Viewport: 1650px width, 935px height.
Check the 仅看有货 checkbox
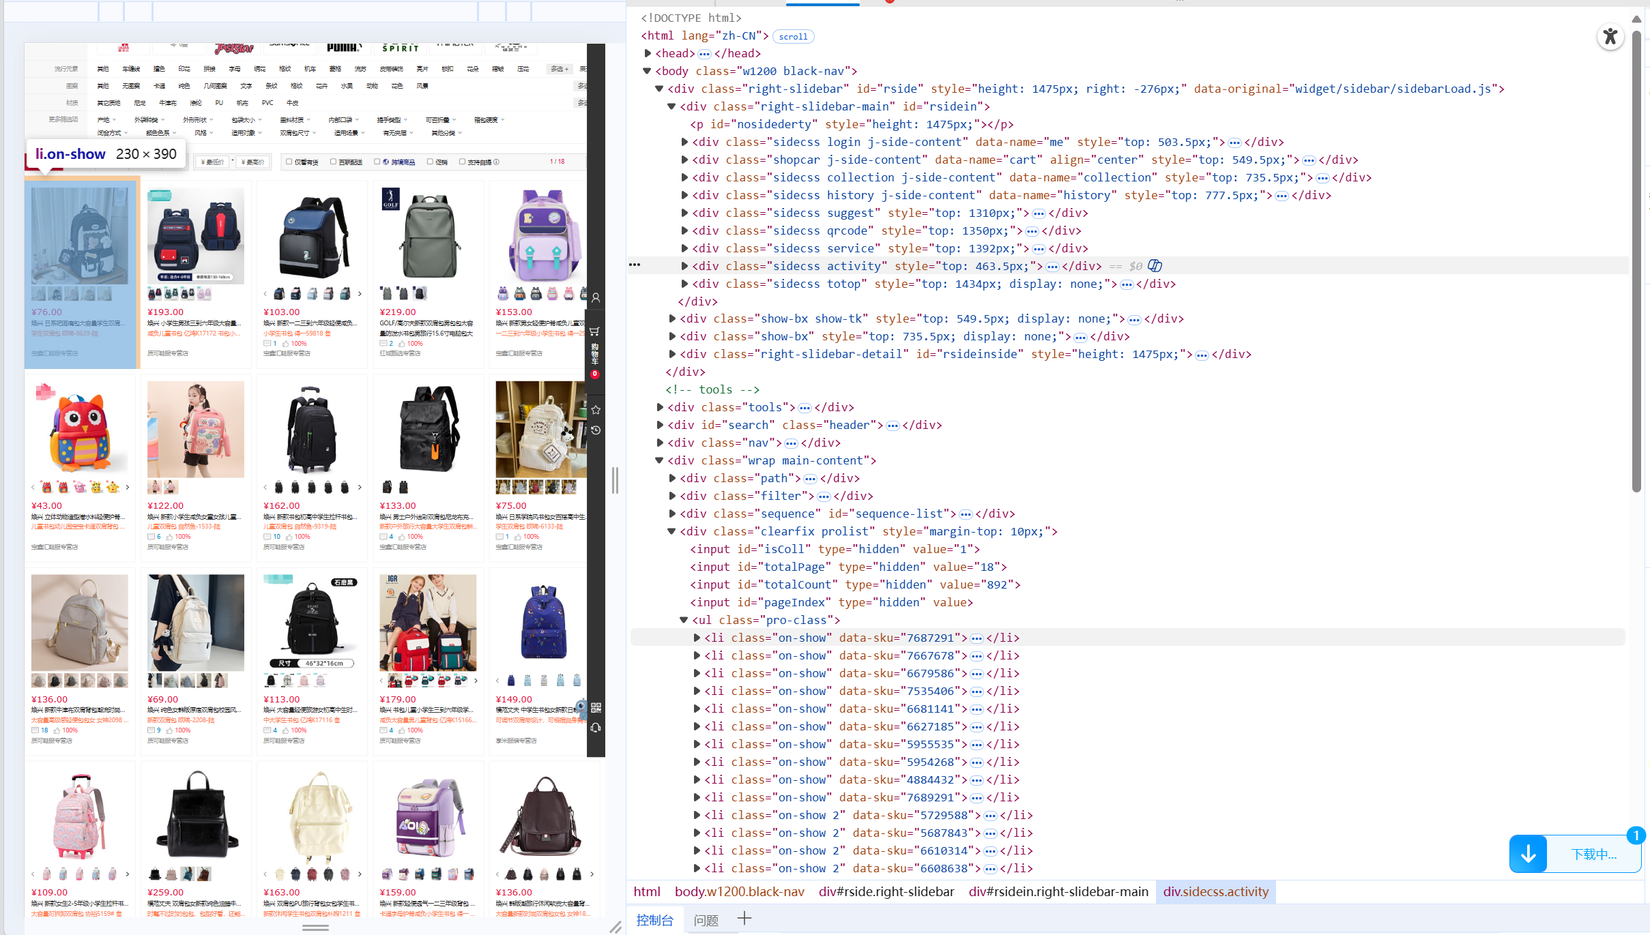coord(289,162)
